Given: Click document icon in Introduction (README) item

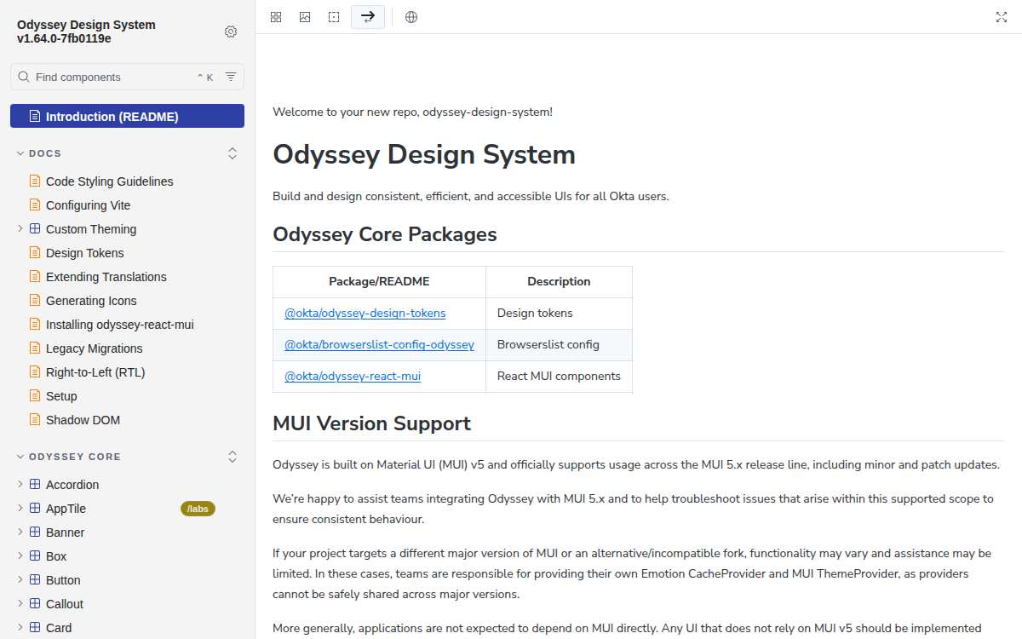Looking at the screenshot, I should pos(35,117).
